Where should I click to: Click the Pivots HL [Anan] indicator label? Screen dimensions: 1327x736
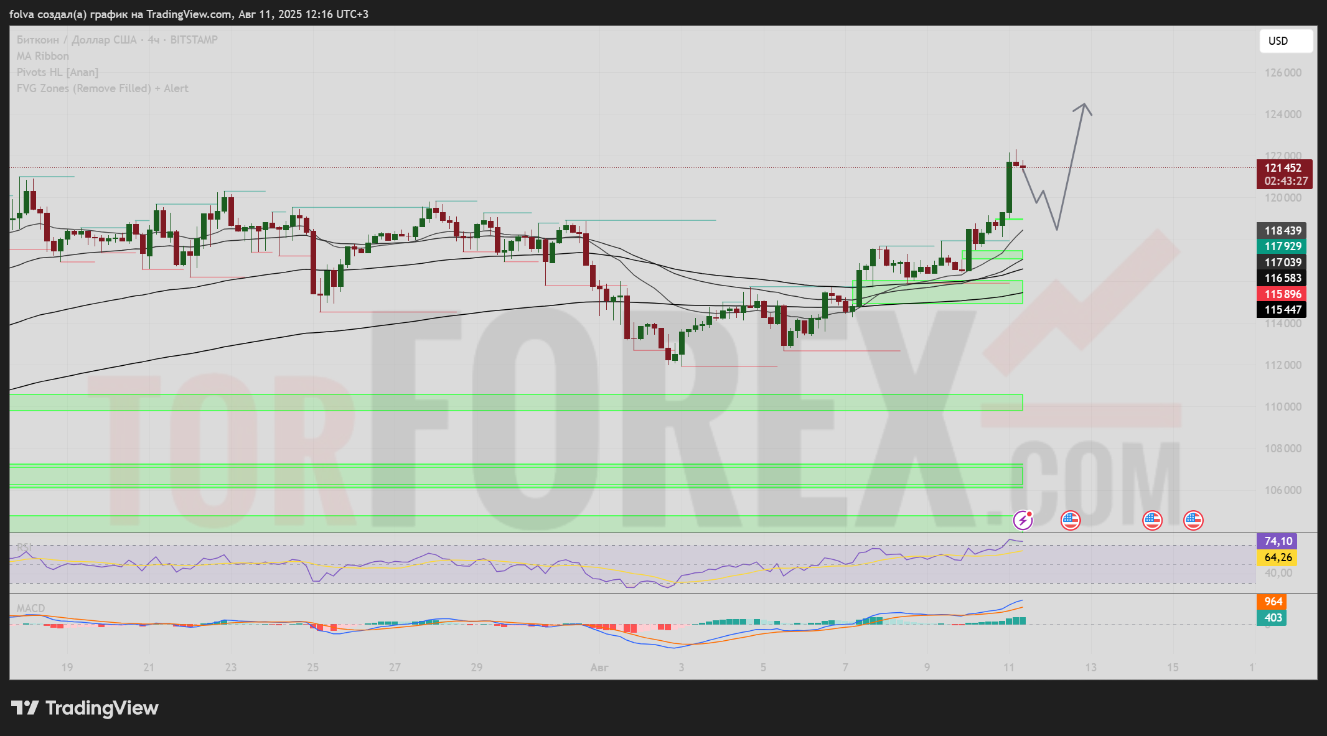(57, 72)
